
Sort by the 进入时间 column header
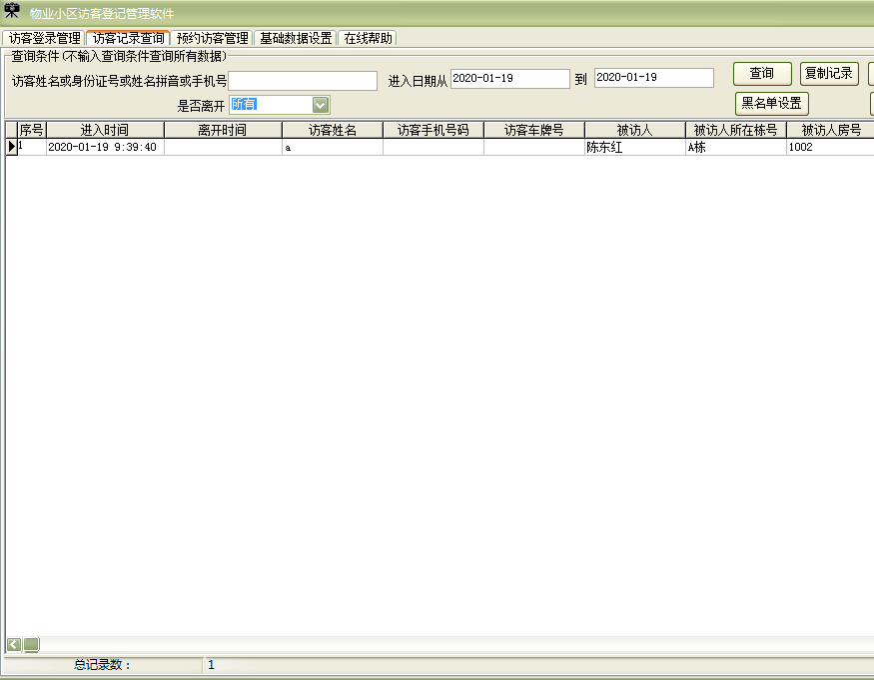coord(105,130)
